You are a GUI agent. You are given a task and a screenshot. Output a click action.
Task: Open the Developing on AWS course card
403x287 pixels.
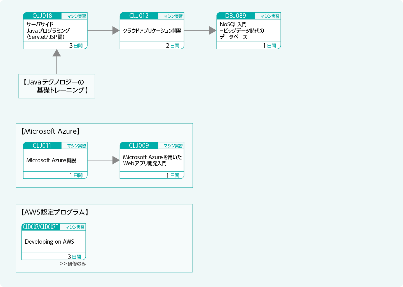click(54, 242)
